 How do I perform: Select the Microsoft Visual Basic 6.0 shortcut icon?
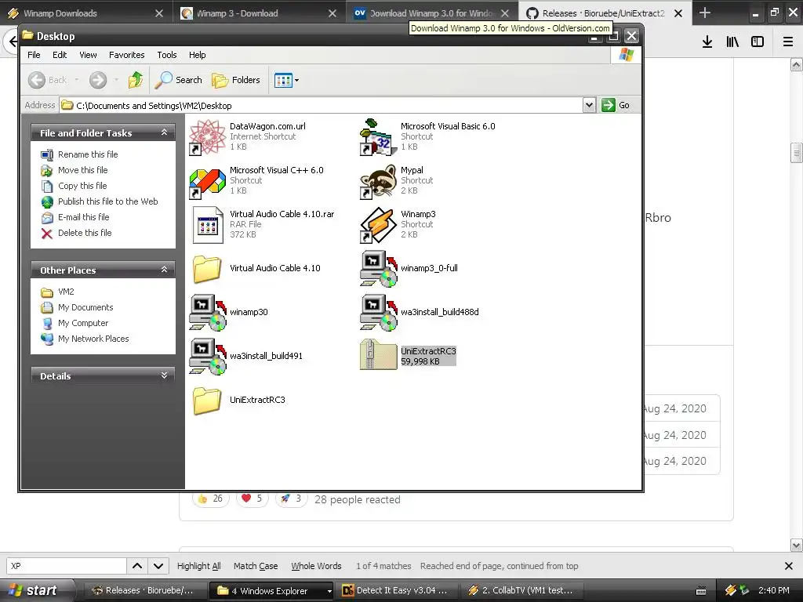[x=379, y=137]
